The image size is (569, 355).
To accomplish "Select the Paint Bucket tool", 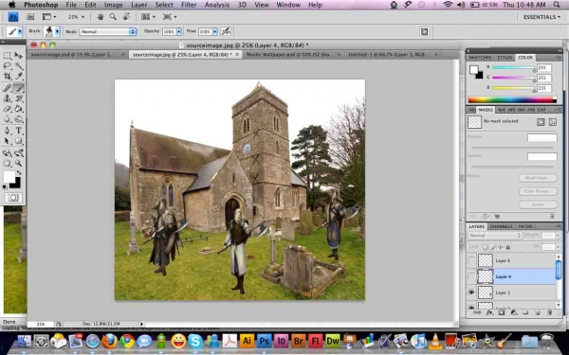I will click(x=19, y=109).
